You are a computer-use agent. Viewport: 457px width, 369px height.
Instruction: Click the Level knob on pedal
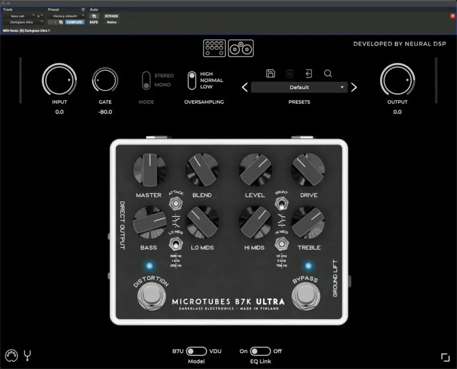coord(255,170)
